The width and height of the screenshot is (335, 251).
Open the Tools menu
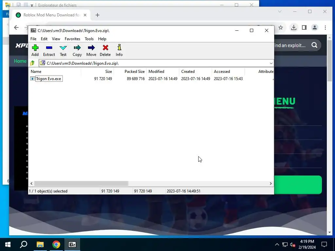point(89,39)
